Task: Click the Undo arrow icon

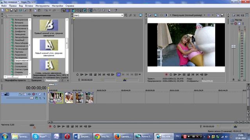Action: coord(46,10)
